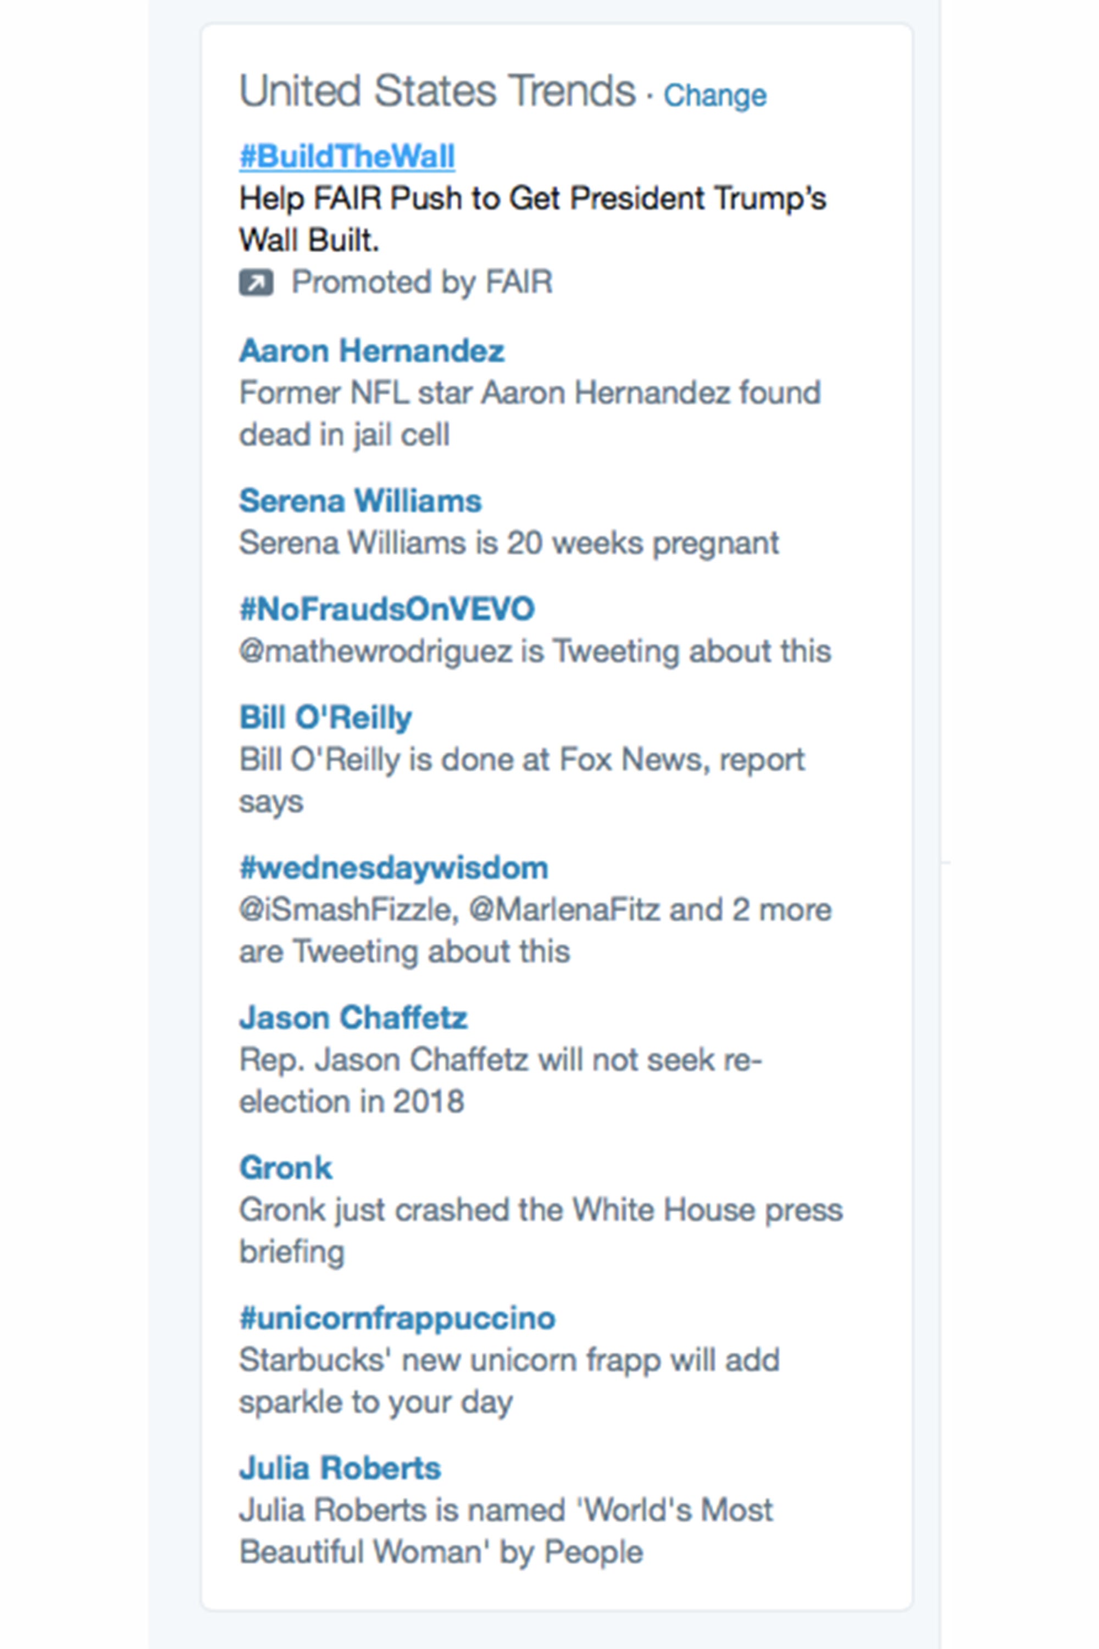1099x1649 pixels.
Task: Open the Aaron Hernandez trend
Action: click(x=371, y=351)
